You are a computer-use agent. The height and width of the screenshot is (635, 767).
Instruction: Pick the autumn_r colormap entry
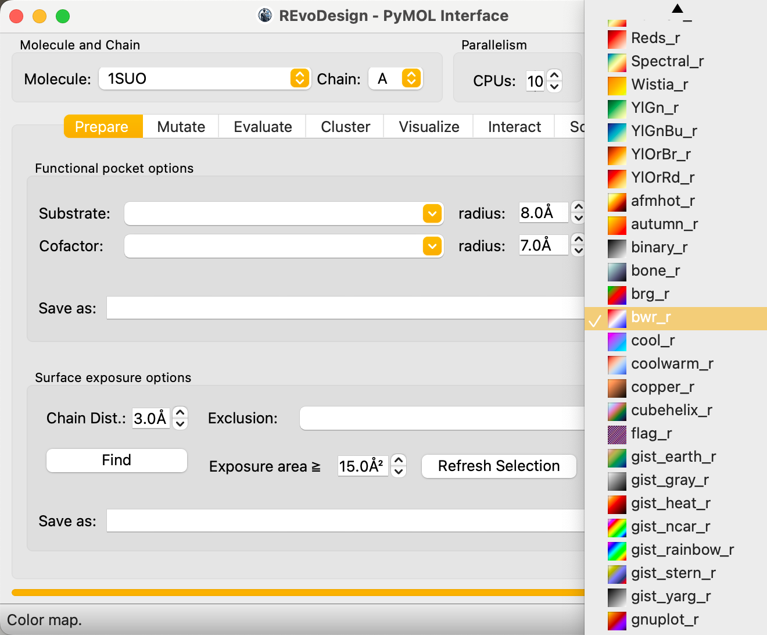(x=675, y=224)
